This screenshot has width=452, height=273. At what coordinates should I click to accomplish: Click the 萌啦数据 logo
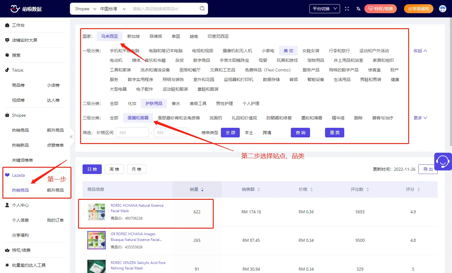(x=26, y=9)
